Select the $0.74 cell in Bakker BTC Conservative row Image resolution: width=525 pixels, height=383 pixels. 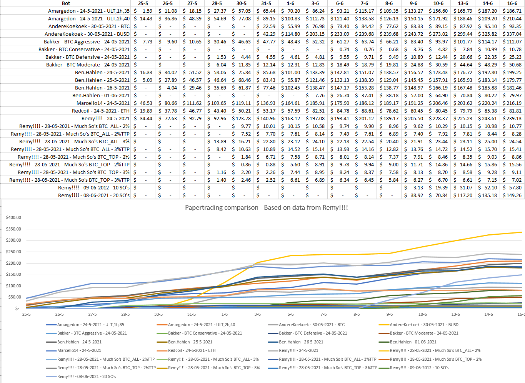[x=340, y=50]
